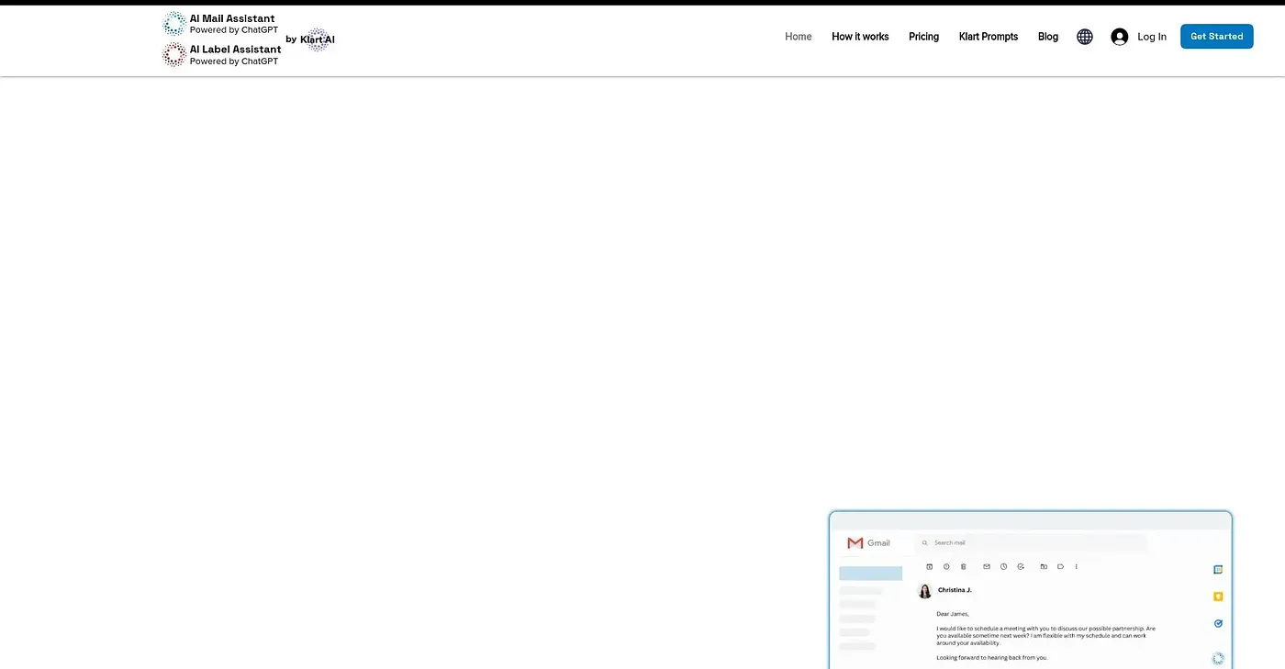Screen dimensions: 1285x669
Task: Click the move to folder icon in Gmail preview
Action: click(1044, 566)
